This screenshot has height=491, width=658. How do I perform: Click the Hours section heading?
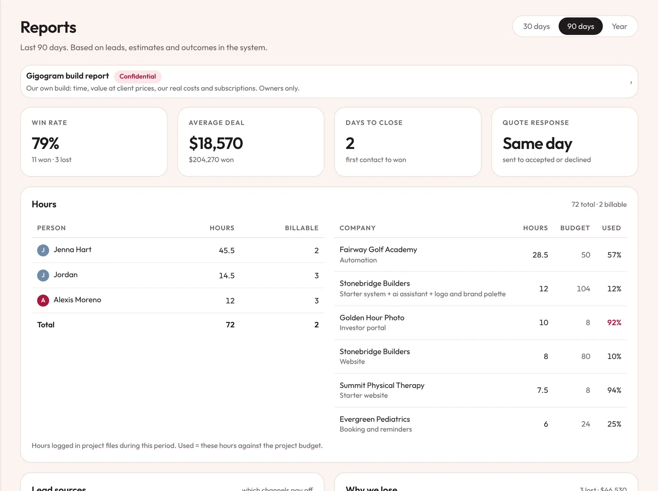point(44,204)
